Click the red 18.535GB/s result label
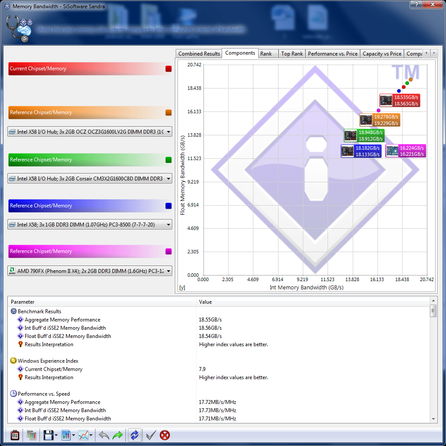The height and width of the screenshot is (446, 446). click(x=400, y=100)
